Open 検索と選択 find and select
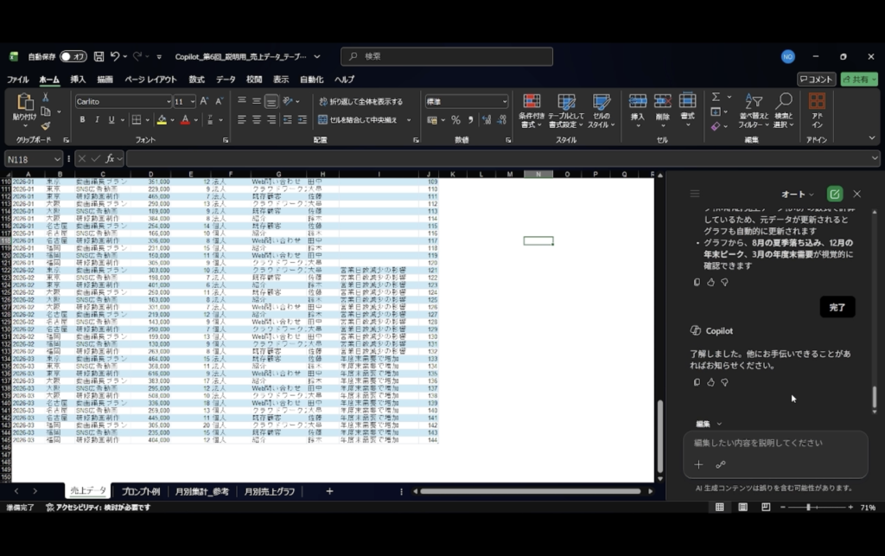Viewport: 885px width, 556px height. click(x=783, y=111)
